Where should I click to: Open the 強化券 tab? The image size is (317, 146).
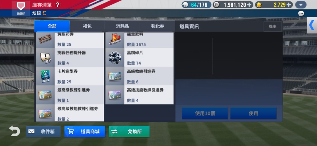pyautogui.click(x=157, y=26)
